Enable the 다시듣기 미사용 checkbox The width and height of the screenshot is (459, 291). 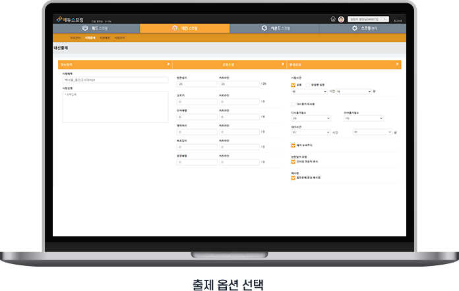coord(293,104)
